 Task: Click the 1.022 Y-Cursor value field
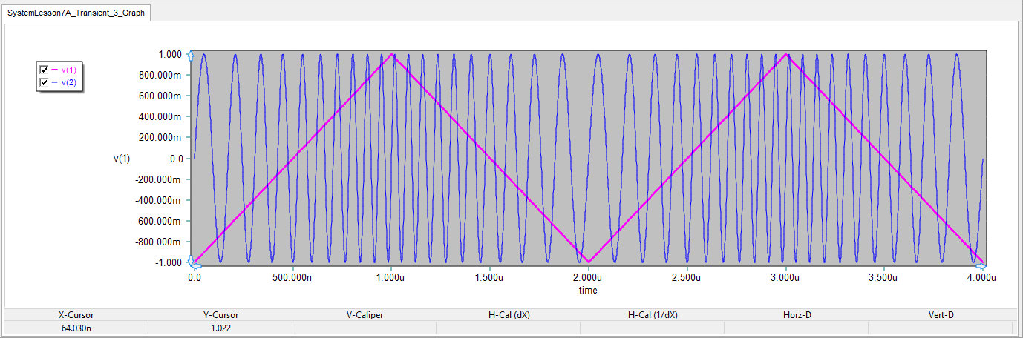[220, 327]
